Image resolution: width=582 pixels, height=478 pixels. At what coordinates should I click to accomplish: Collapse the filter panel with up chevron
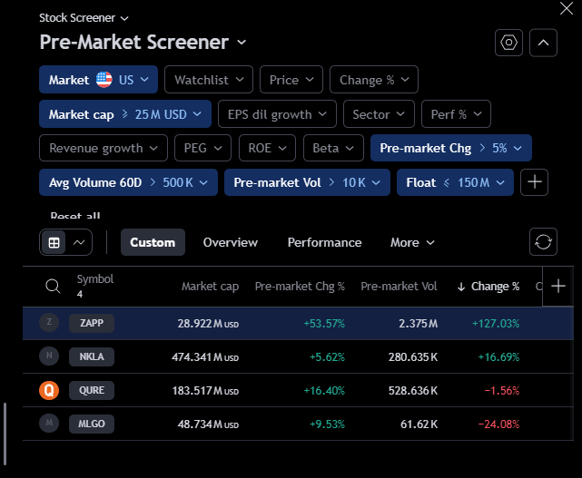[543, 43]
